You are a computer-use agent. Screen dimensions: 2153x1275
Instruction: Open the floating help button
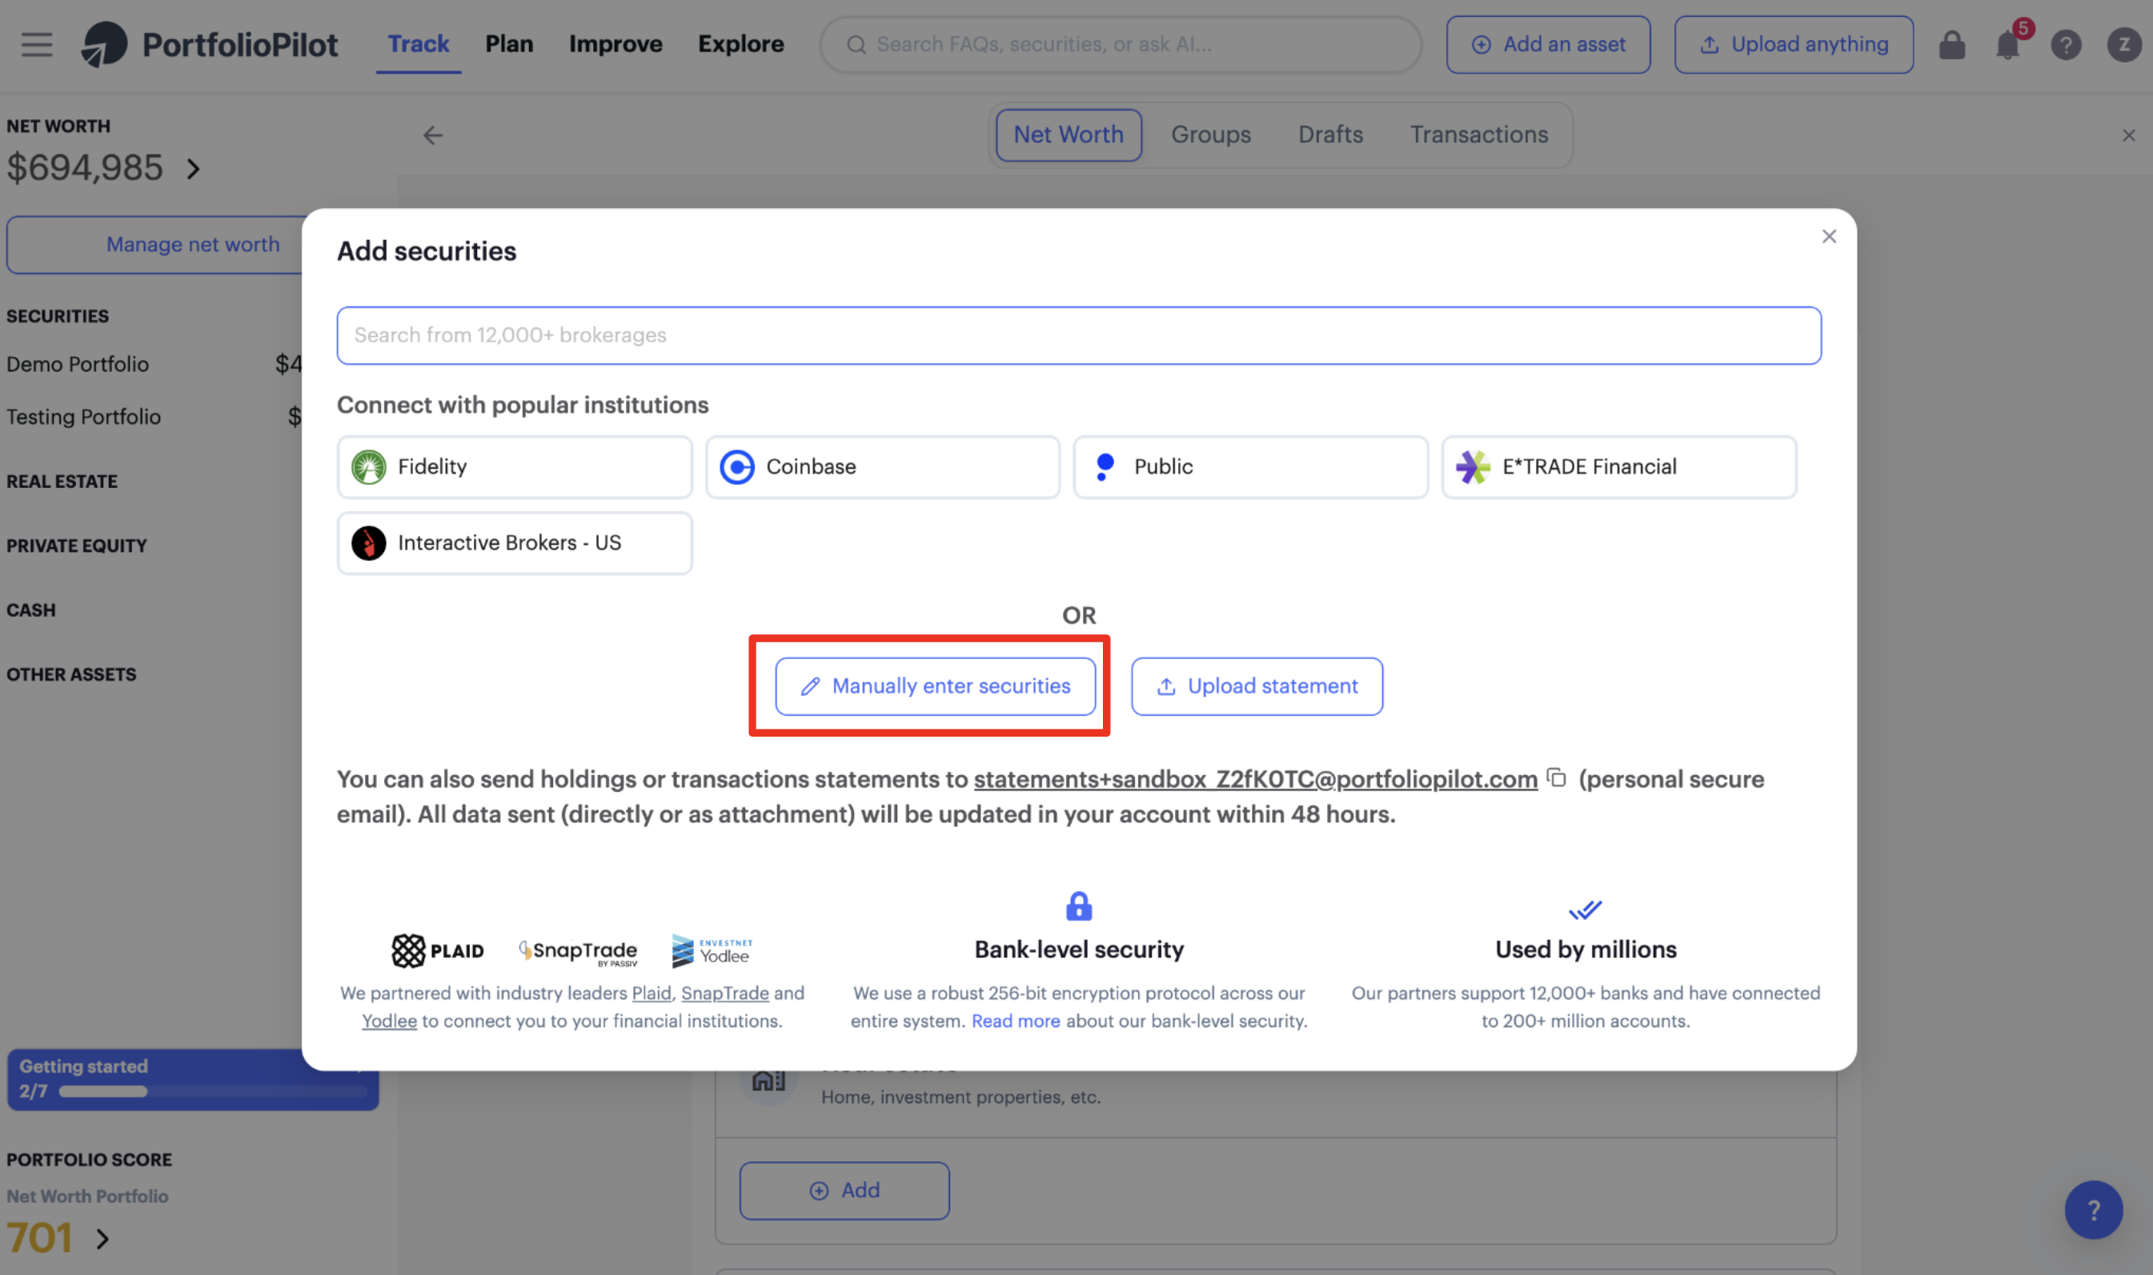pyautogui.click(x=2093, y=1209)
